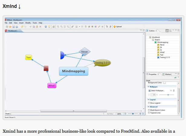The width and height of the screenshot is (186, 136).
Task: Click the lightbulb brainstorm icon
Action: [x=49, y=27]
